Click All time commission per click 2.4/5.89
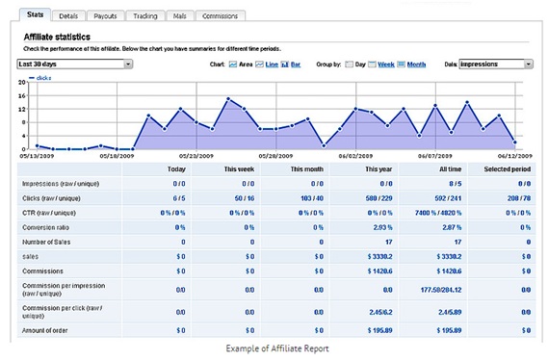Image resolution: width=548 pixels, height=361 pixels. click(450, 313)
